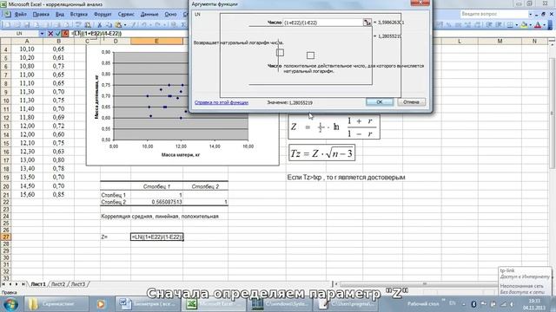Open the Файл menu
Image resolution: width=556 pixels, height=312 pixels.
point(21,15)
